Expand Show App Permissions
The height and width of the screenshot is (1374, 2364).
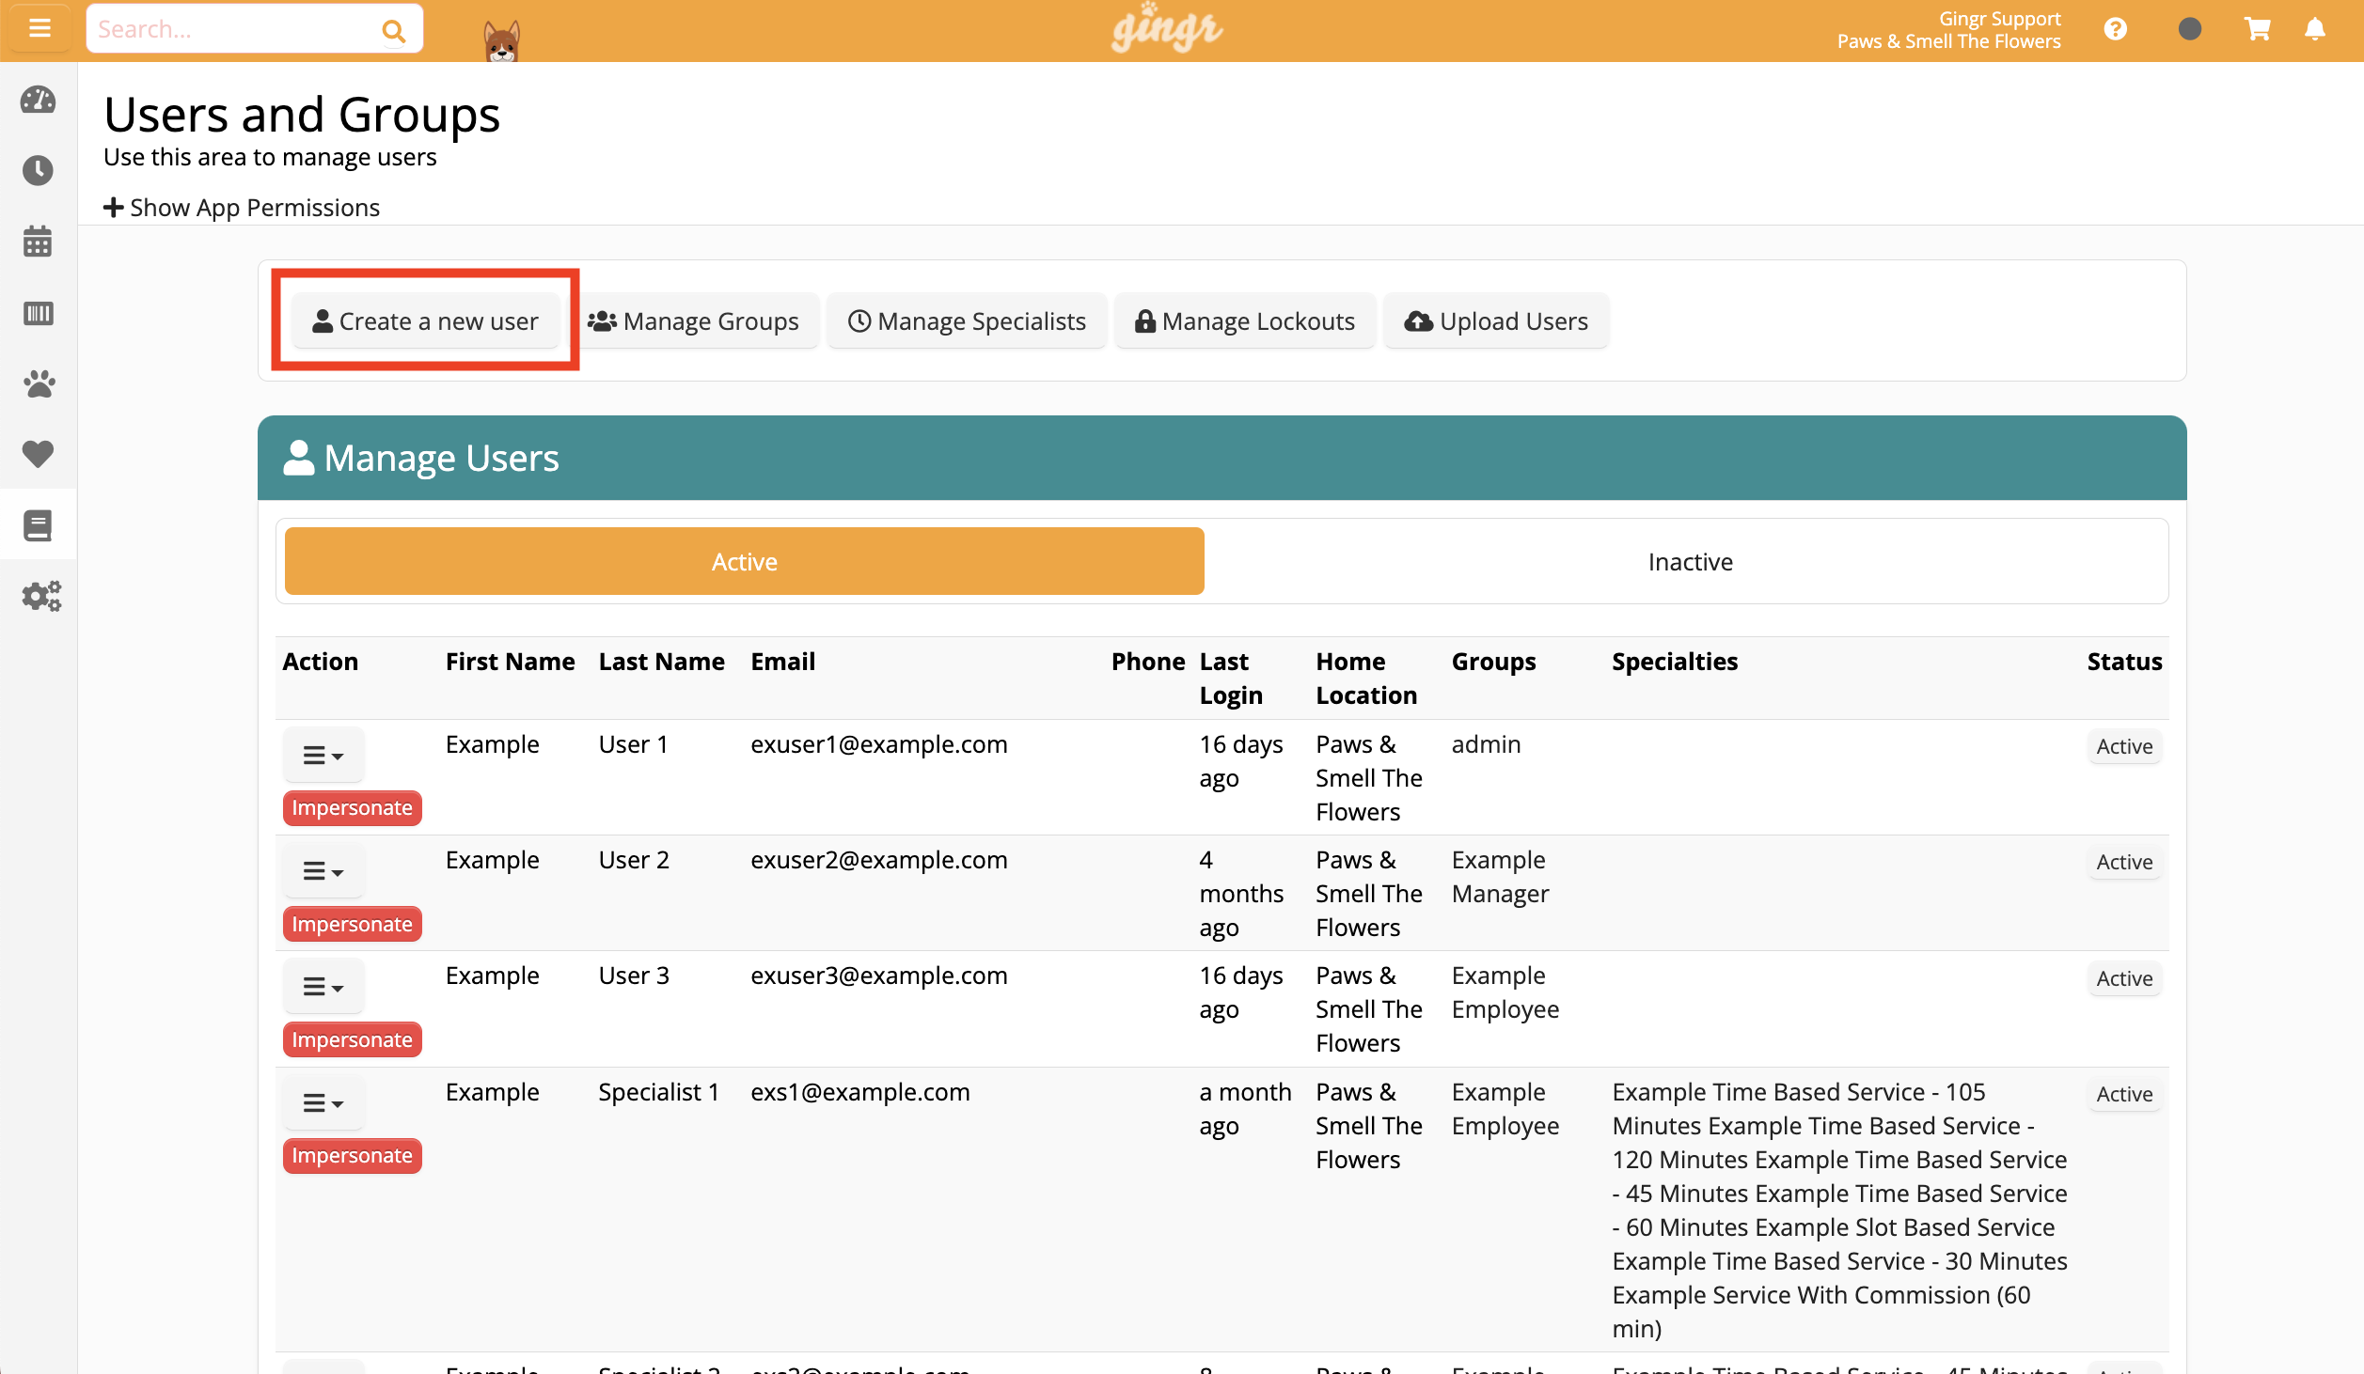[x=242, y=207]
